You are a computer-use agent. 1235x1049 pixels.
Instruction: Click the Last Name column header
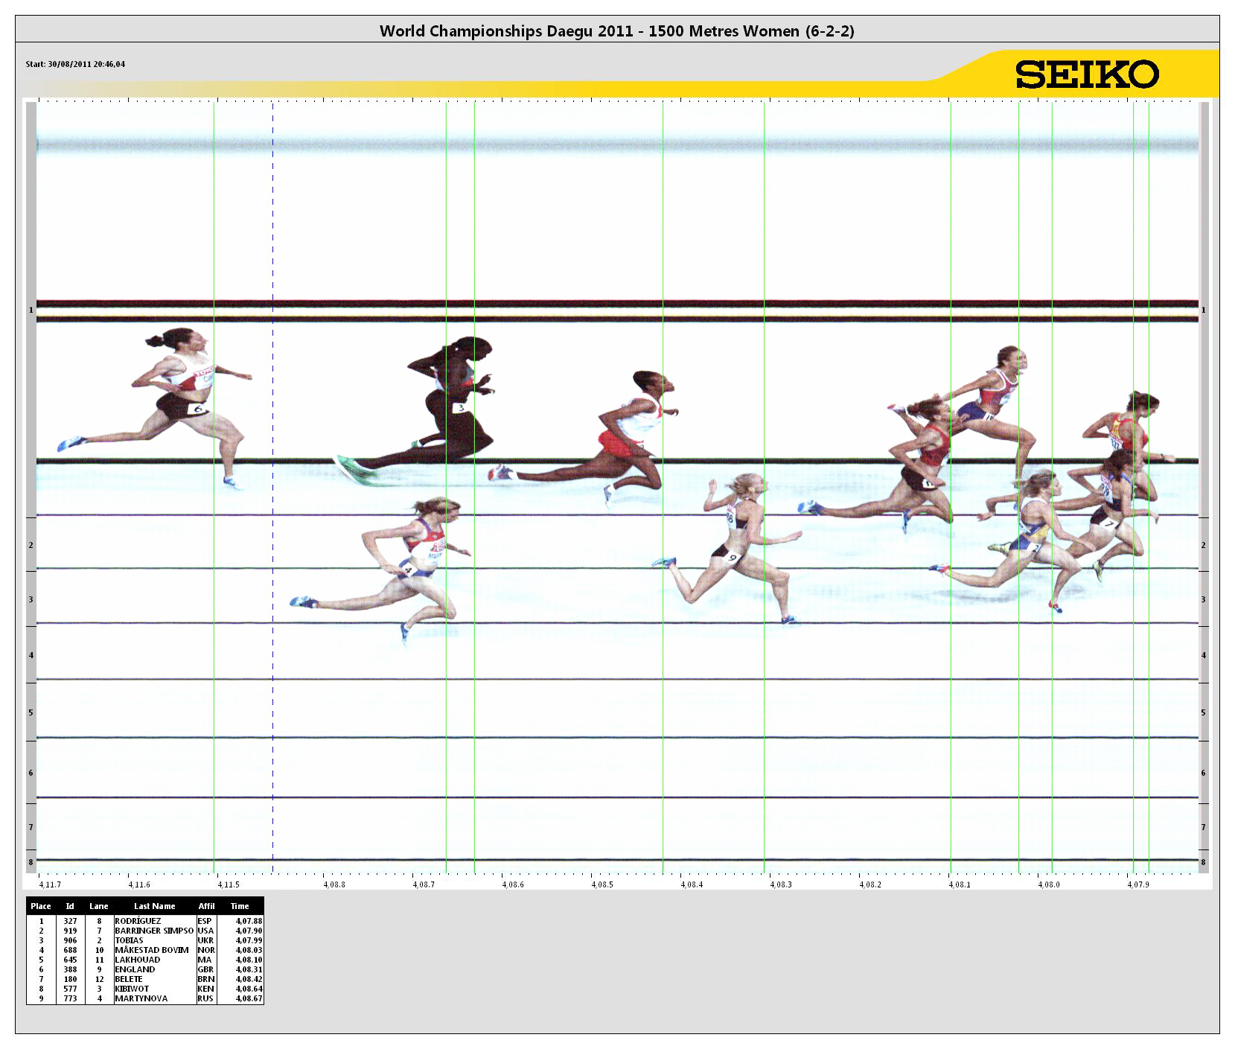click(x=154, y=906)
